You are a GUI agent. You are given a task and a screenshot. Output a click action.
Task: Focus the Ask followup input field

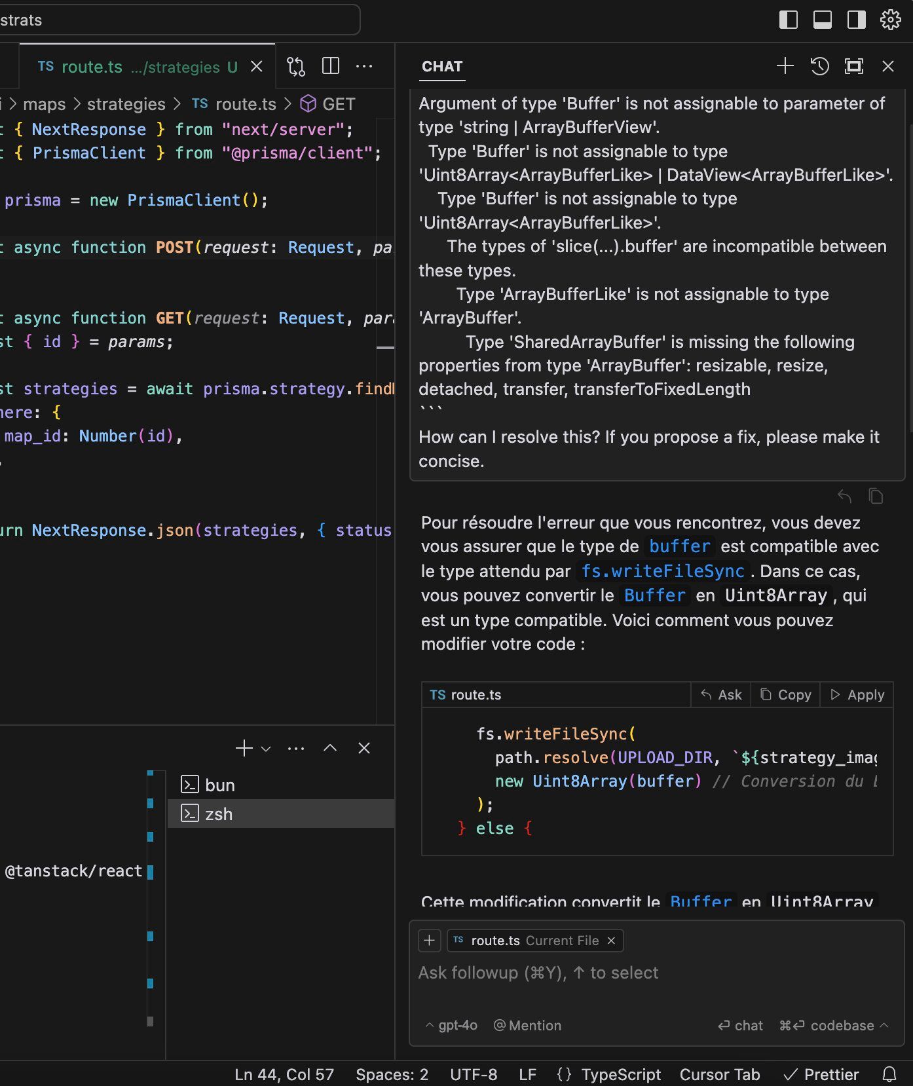(657, 973)
